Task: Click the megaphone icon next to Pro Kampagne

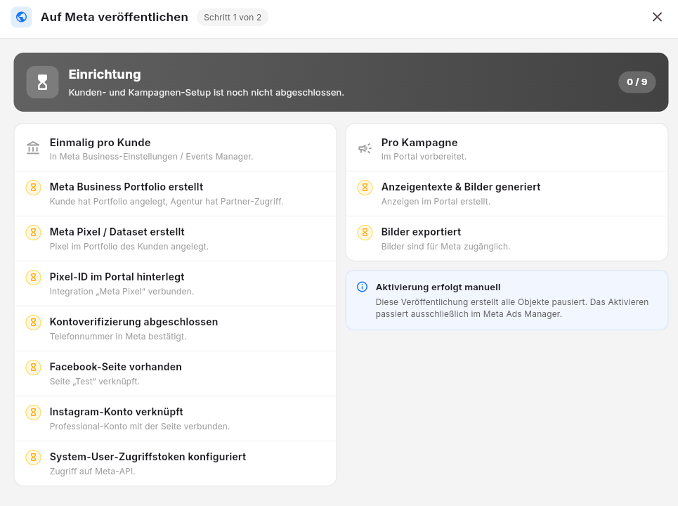Action: point(365,148)
